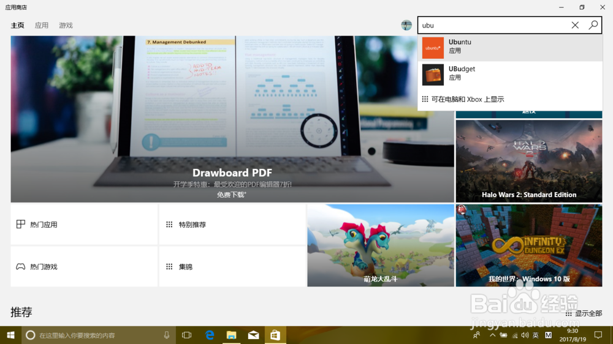Open File Explorer from taskbar

[232, 335]
